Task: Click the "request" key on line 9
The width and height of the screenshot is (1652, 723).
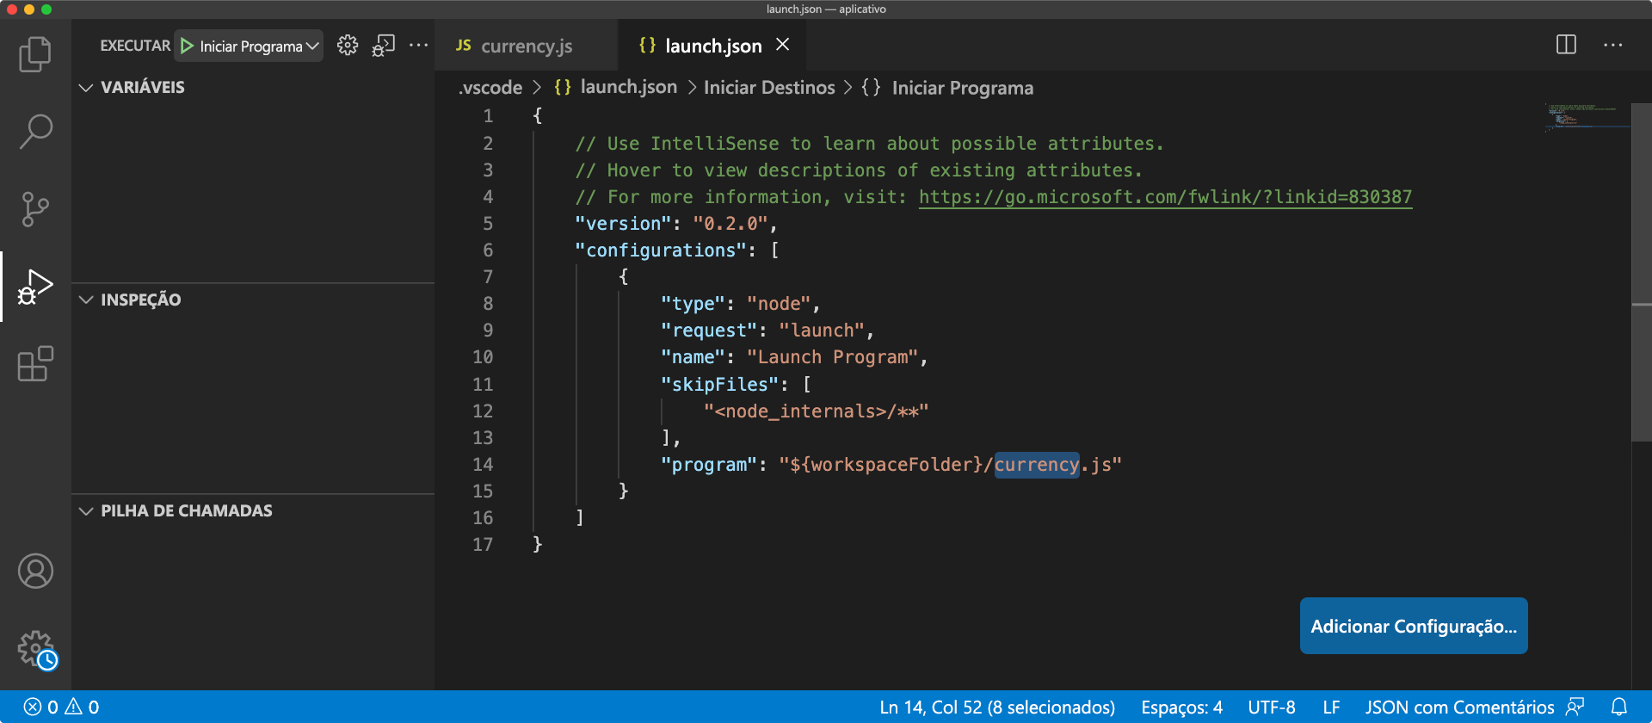Action: coord(709,331)
